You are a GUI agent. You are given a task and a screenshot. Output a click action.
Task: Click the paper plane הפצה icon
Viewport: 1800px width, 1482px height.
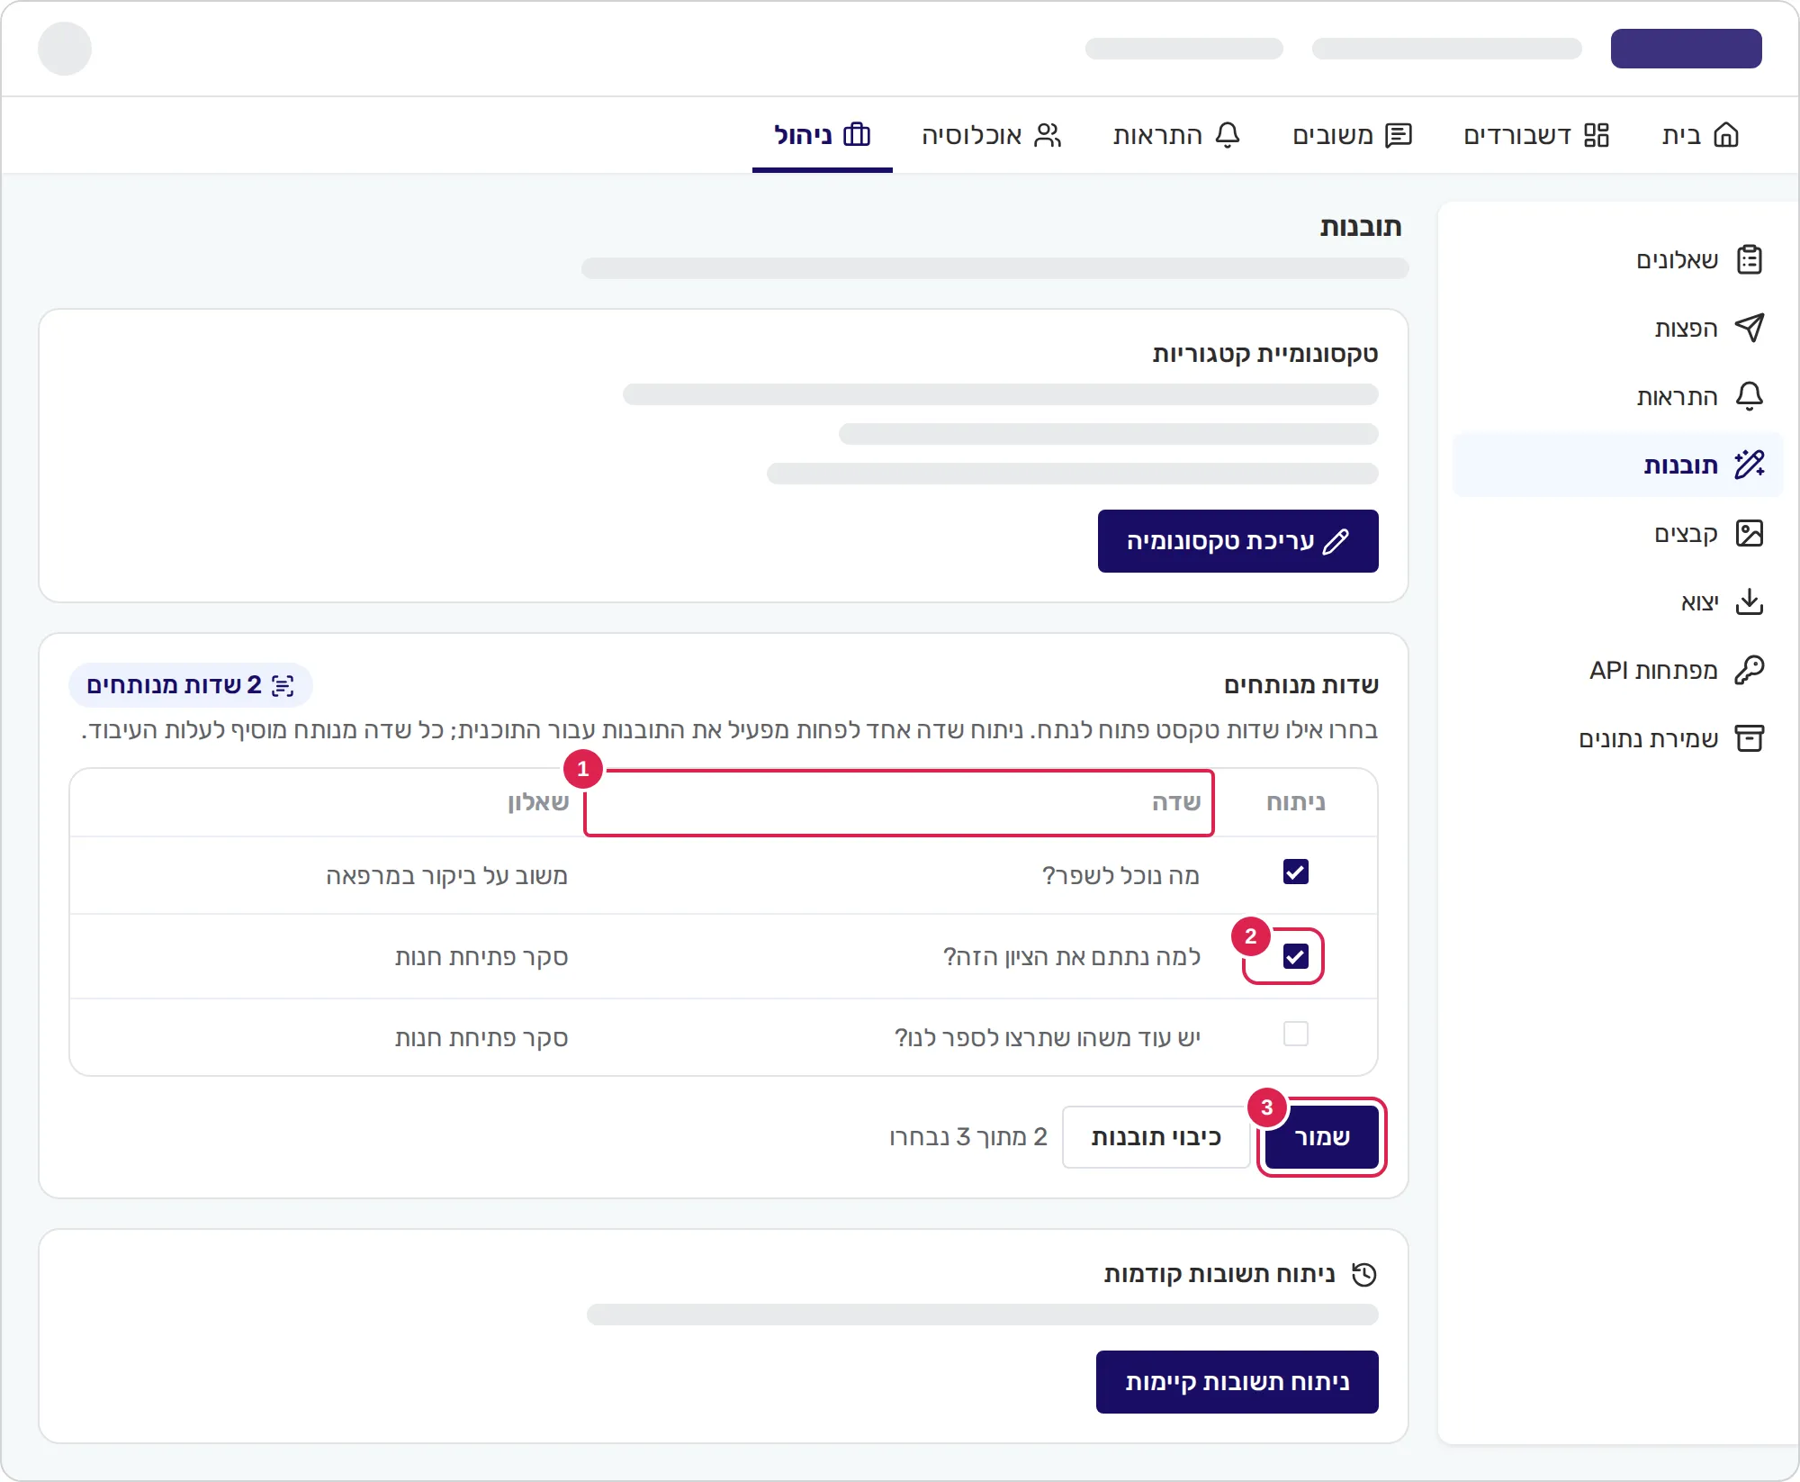click(x=1750, y=328)
